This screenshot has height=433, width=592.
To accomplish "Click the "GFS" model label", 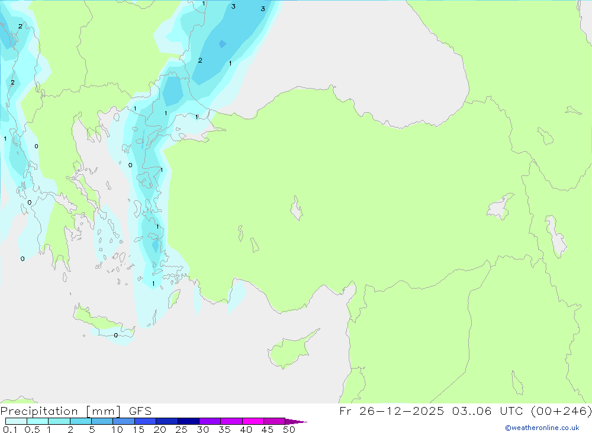I will pos(140,411).
